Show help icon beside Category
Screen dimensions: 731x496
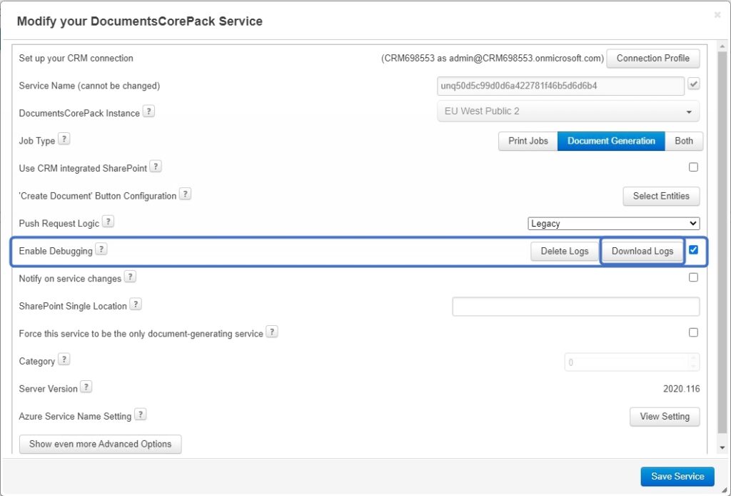[64, 359]
